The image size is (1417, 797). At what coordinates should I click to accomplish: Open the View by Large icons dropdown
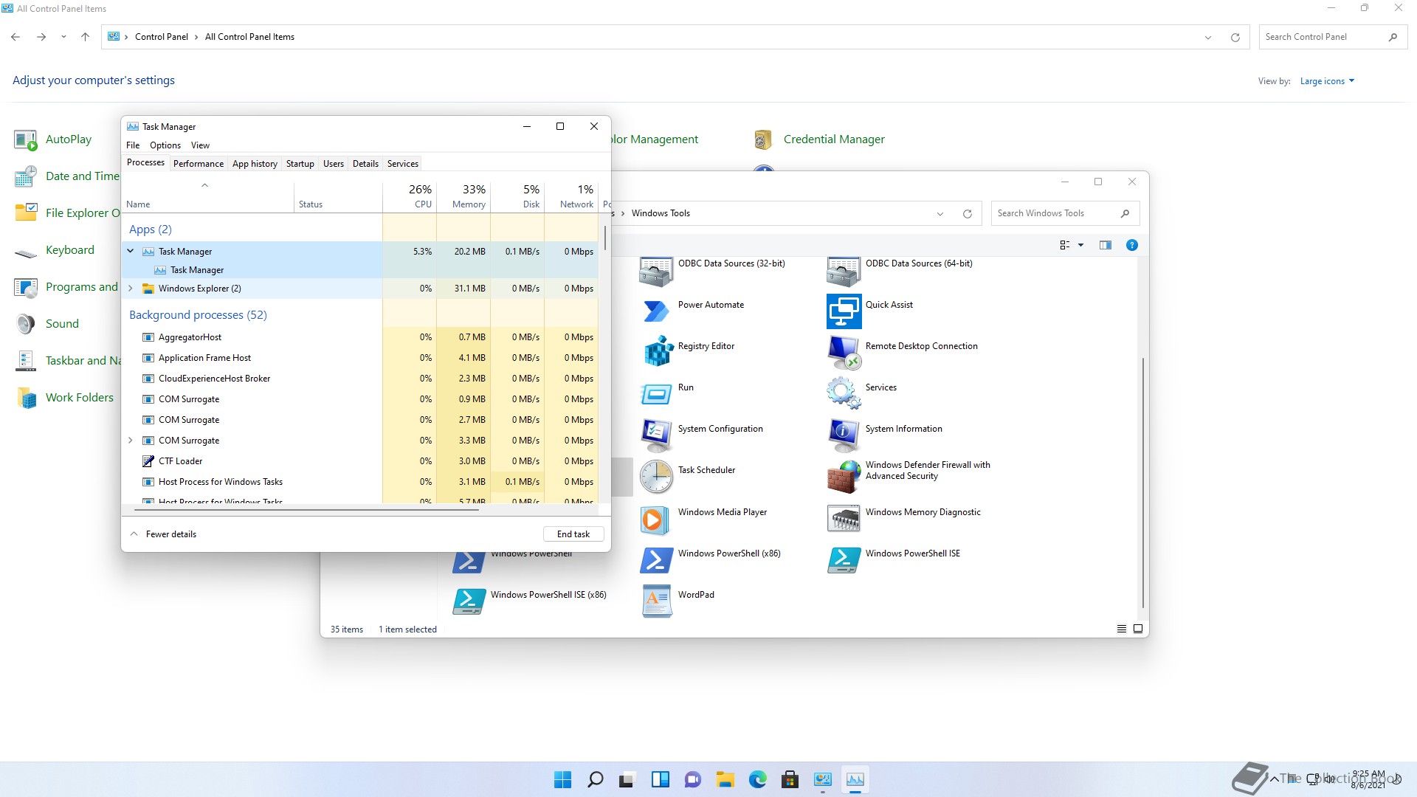tap(1327, 81)
